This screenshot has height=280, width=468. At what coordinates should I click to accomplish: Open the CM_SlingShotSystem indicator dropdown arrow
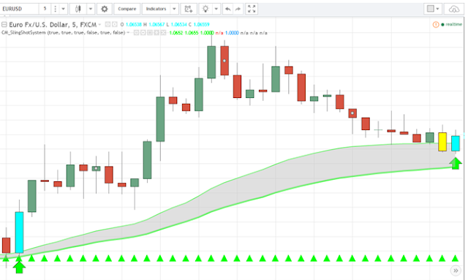[128, 33]
